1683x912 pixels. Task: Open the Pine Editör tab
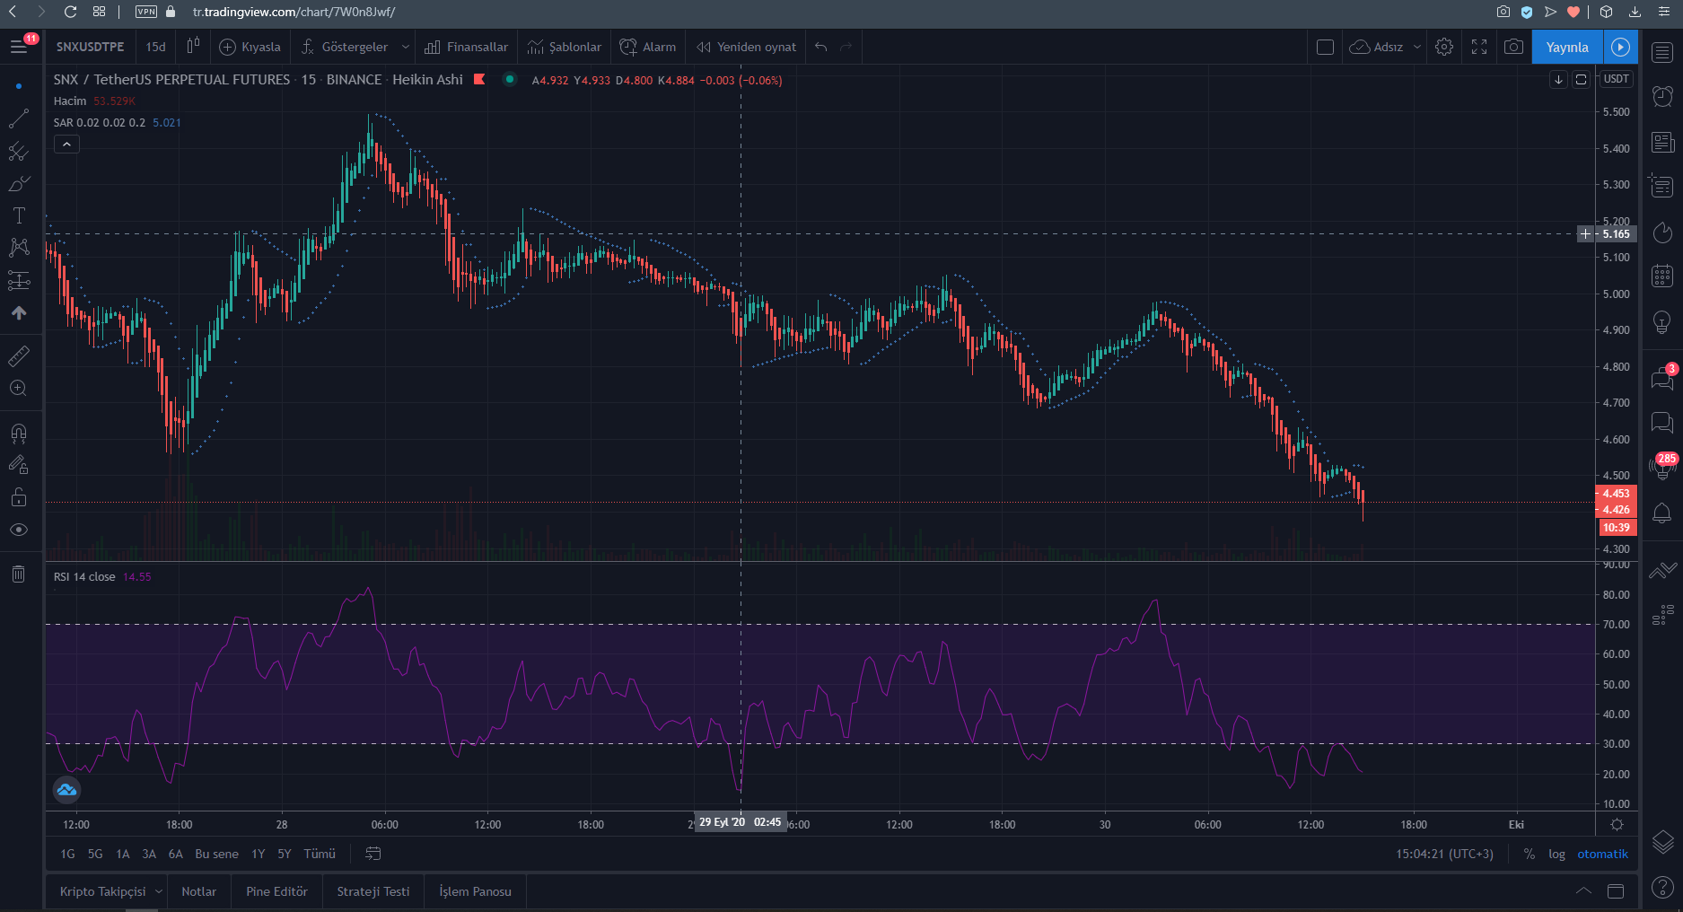pos(276,891)
